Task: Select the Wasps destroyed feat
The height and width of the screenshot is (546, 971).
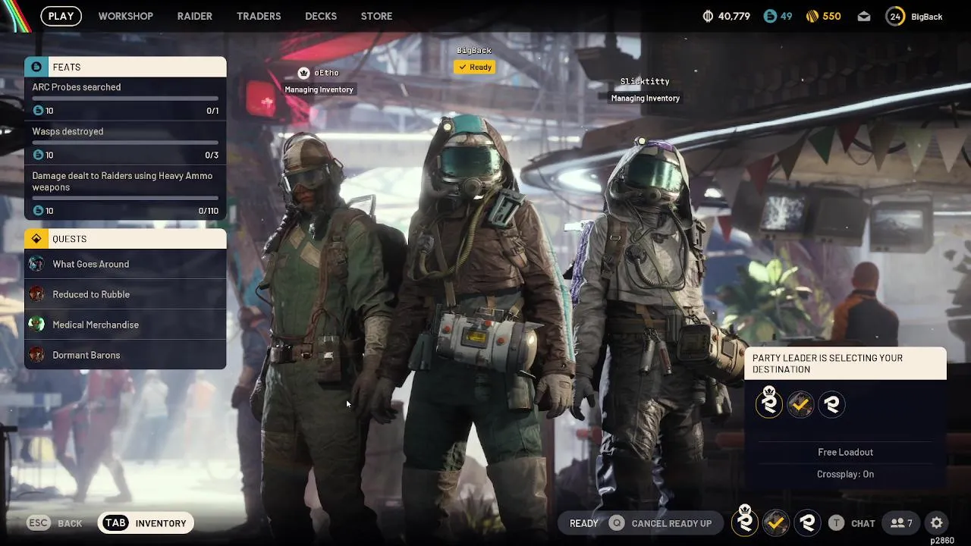Action: tap(125, 143)
